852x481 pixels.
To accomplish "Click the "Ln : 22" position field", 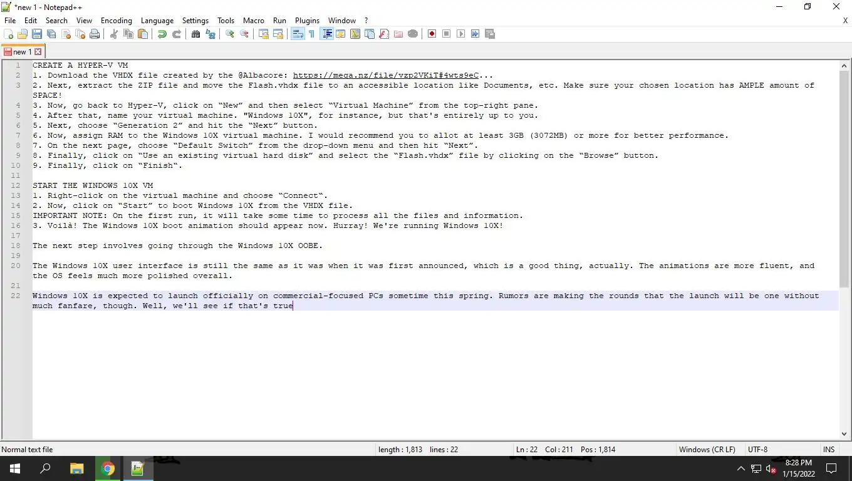I will tap(527, 449).
